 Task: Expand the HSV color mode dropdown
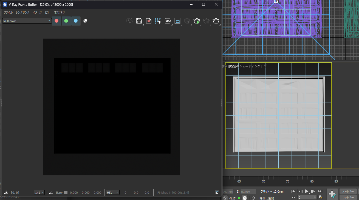[x=113, y=193]
